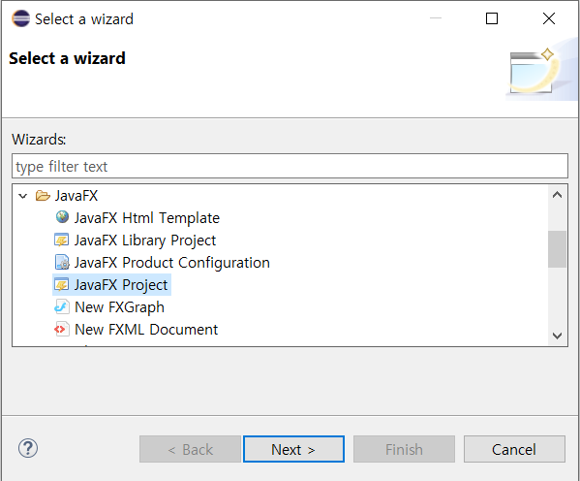Open the help question mark icon

(x=28, y=448)
